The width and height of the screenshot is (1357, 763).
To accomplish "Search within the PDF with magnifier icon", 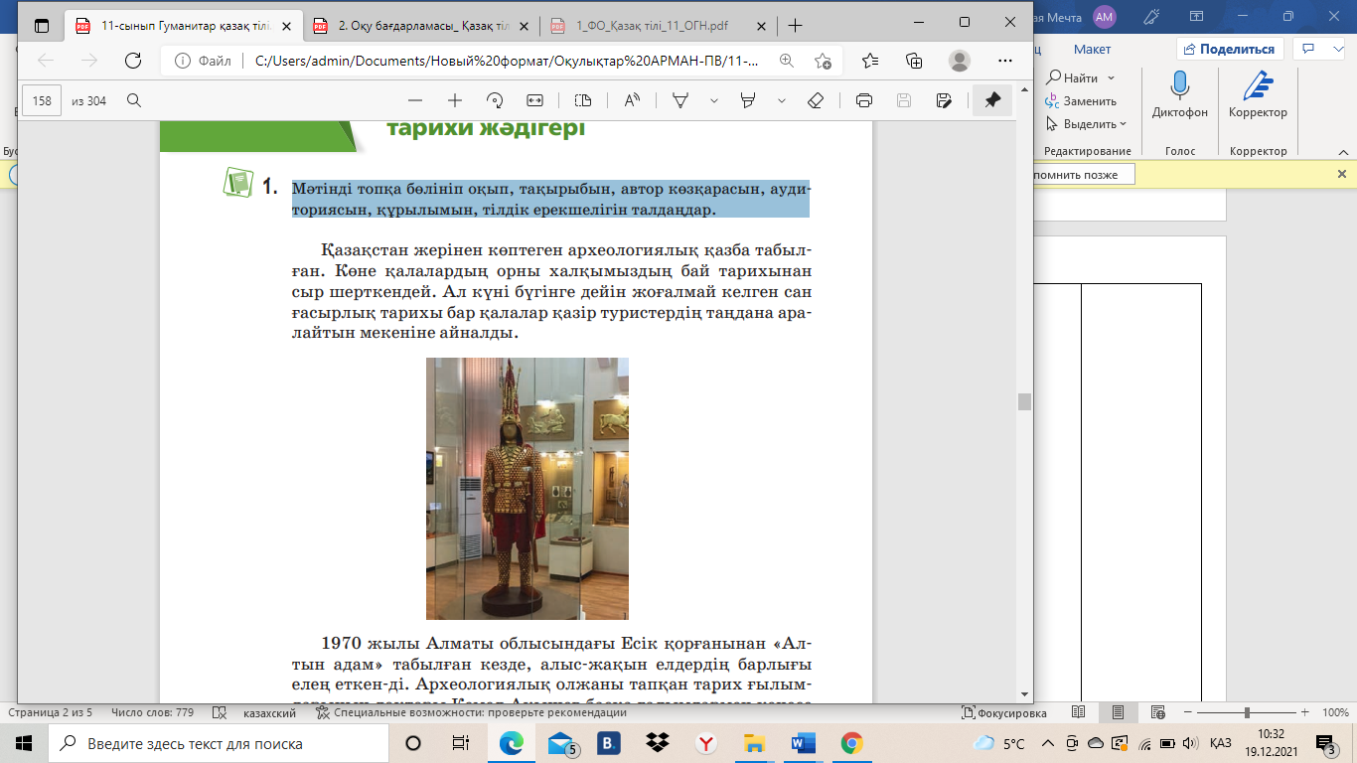I will click(x=134, y=100).
